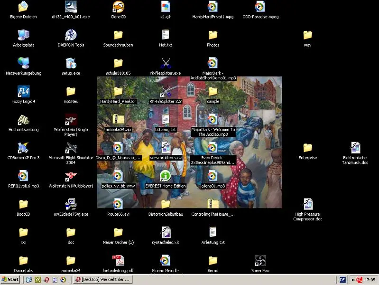Screen dimensions: 379x285
Task: Launch Wolfenstein (Multiplayer) shortcut
Action: [71, 176]
